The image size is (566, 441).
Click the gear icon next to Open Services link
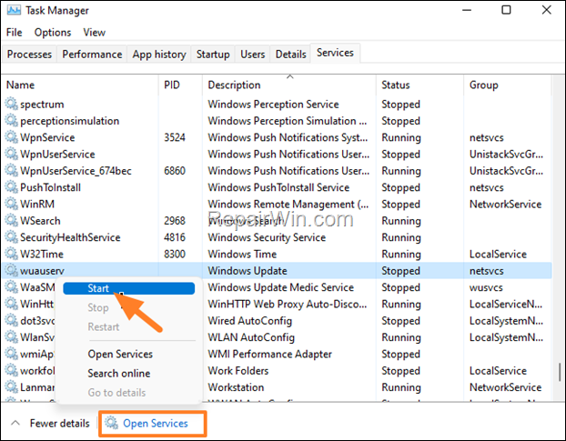tap(112, 423)
